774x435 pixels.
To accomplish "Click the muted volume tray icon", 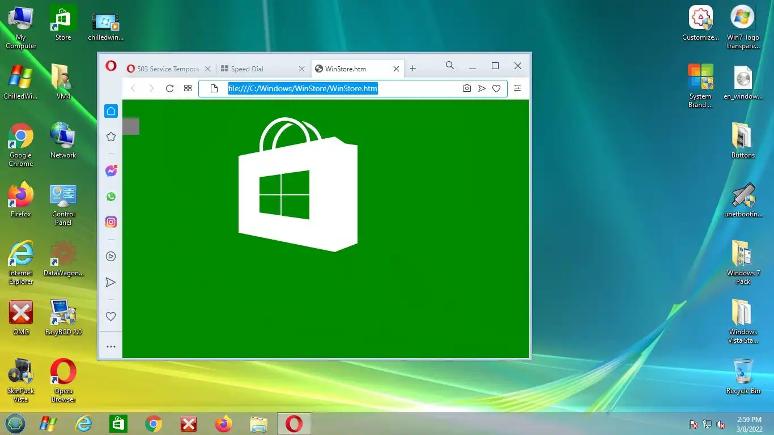I will pyautogui.click(x=721, y=424).
